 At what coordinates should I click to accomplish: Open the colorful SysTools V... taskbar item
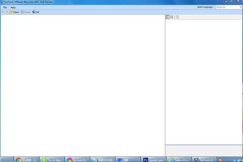(77, 160)
